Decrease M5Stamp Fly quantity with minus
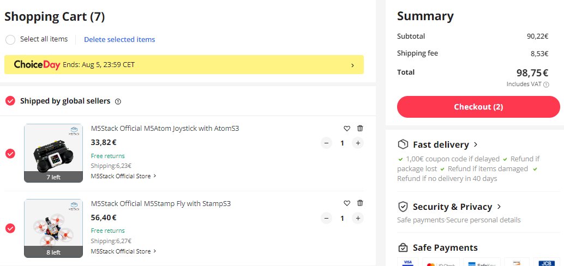Screen dimensions: 564x266 326,218
